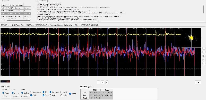
Task: Switch to the Statistics tab
Action: tap(83, 87)
